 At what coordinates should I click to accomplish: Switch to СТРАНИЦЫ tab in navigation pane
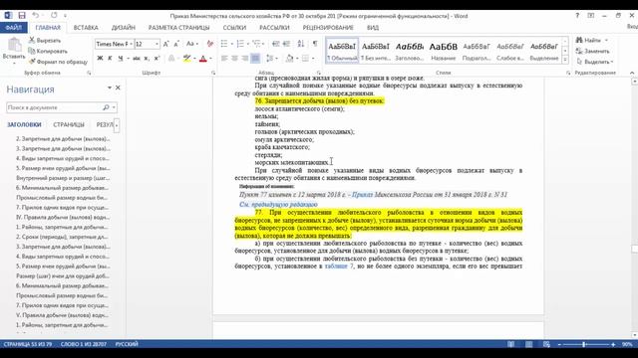point(69,124)
